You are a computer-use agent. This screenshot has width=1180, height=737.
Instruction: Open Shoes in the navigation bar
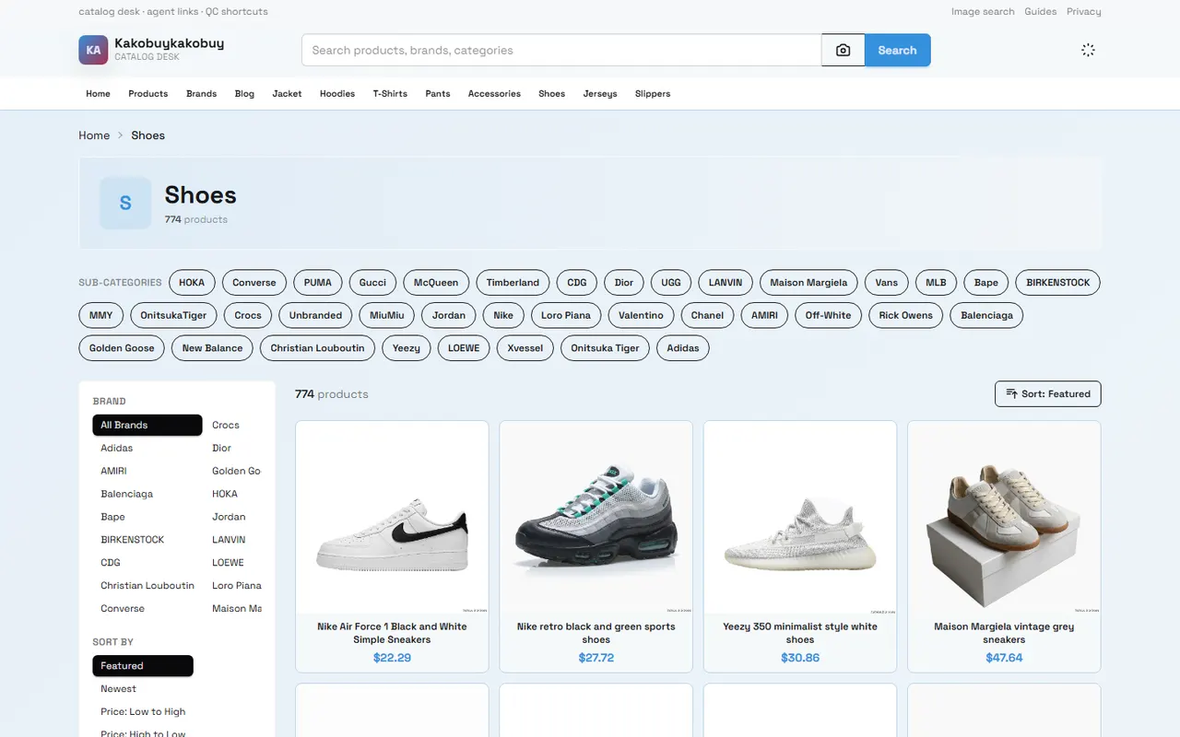point(551,93)
